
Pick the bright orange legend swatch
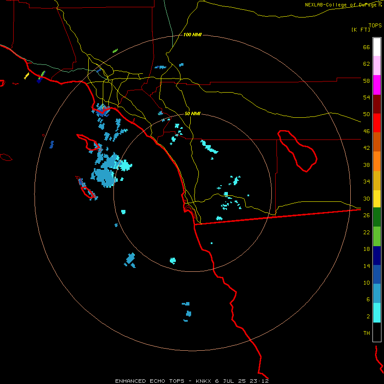(377, 161)
